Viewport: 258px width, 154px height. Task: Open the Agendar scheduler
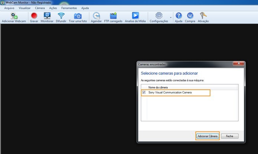(96, 16)
